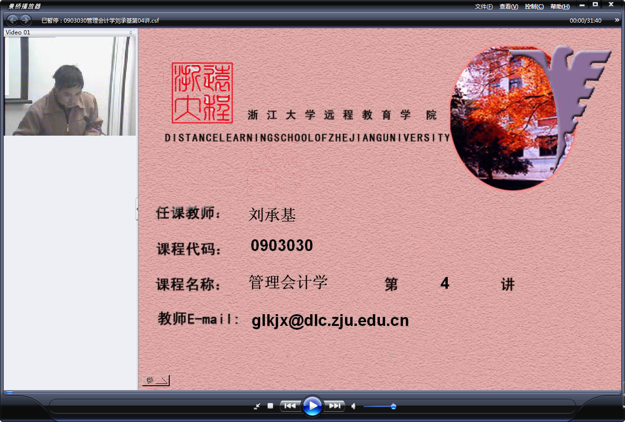Click the instructor video thumbnail

pos(70,86)
